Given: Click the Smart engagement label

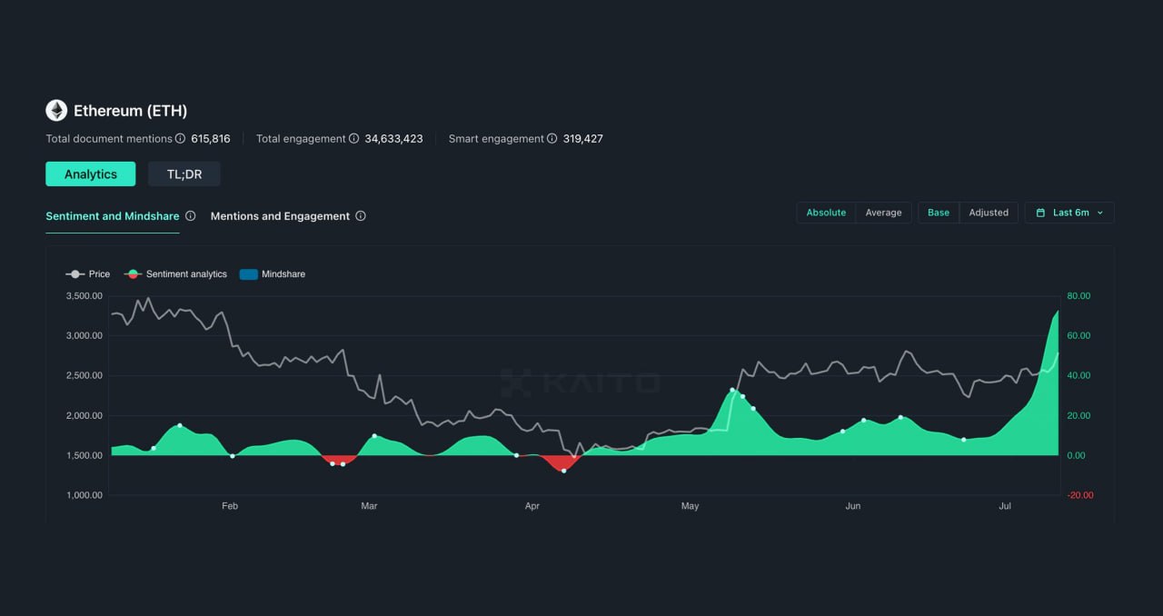Looking at the screenshot, I should point(496,139).
